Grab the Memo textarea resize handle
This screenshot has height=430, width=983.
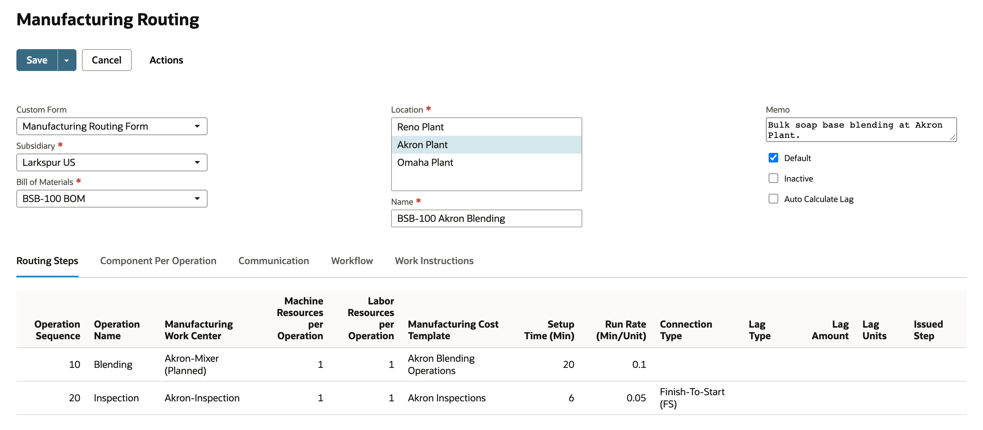(x=953, y=138)
